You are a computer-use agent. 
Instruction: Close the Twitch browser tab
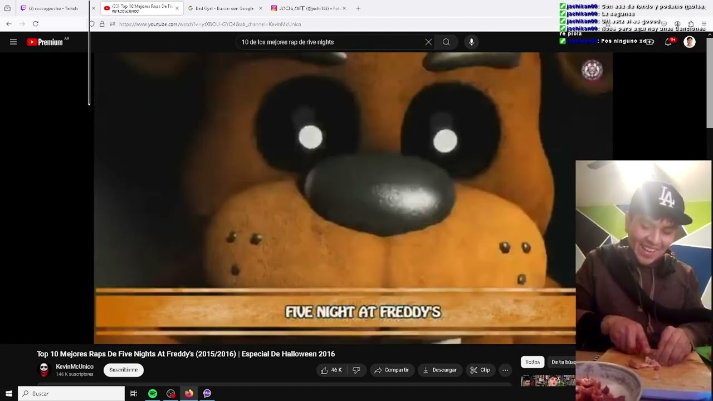pyautogui.click(x=94, y=8)
